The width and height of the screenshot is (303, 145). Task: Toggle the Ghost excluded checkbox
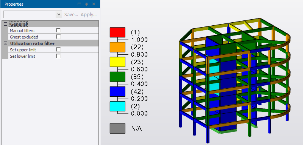(x=58, y=37)
